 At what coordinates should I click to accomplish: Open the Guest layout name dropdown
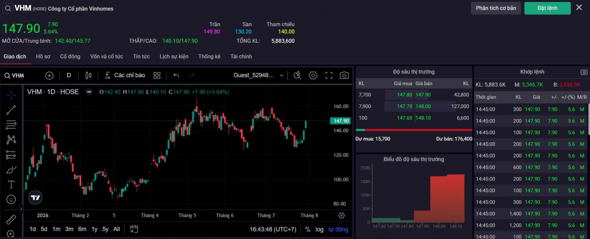click(259, 75)
